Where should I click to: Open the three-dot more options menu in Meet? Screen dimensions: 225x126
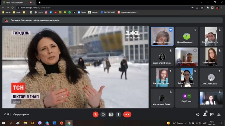pyautogui.click(x=118, y=115)
